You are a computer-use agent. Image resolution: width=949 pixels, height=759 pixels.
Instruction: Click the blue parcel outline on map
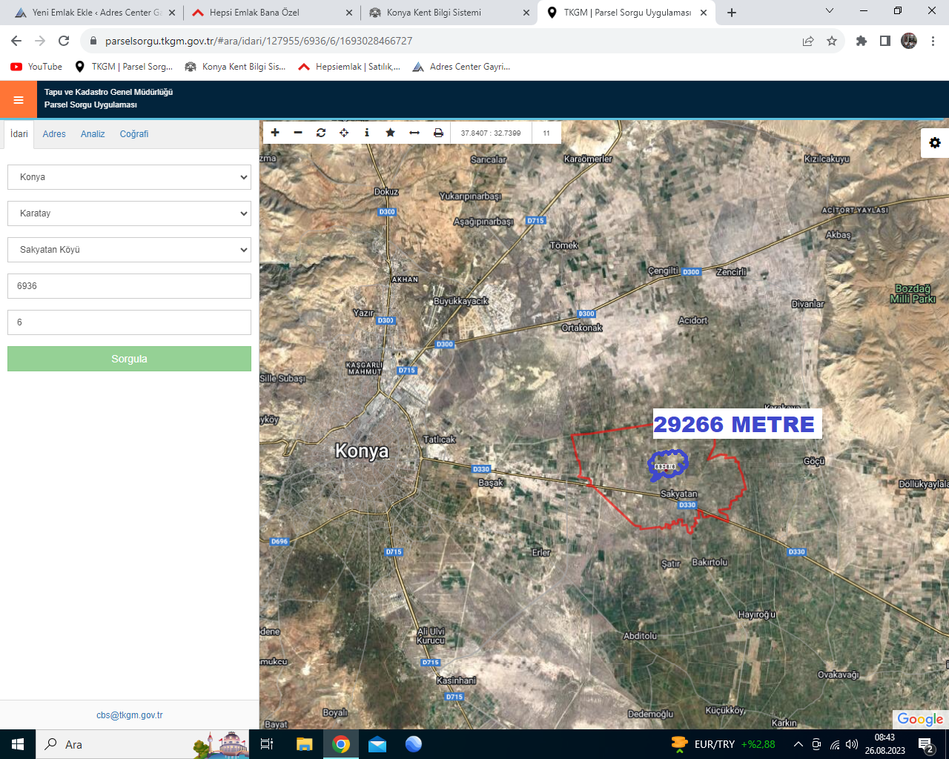coord(667,465)
